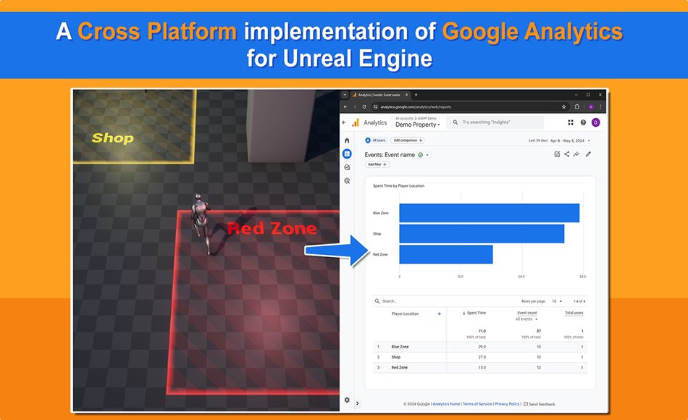Change Rows per page from 10

tap(558, 299)
